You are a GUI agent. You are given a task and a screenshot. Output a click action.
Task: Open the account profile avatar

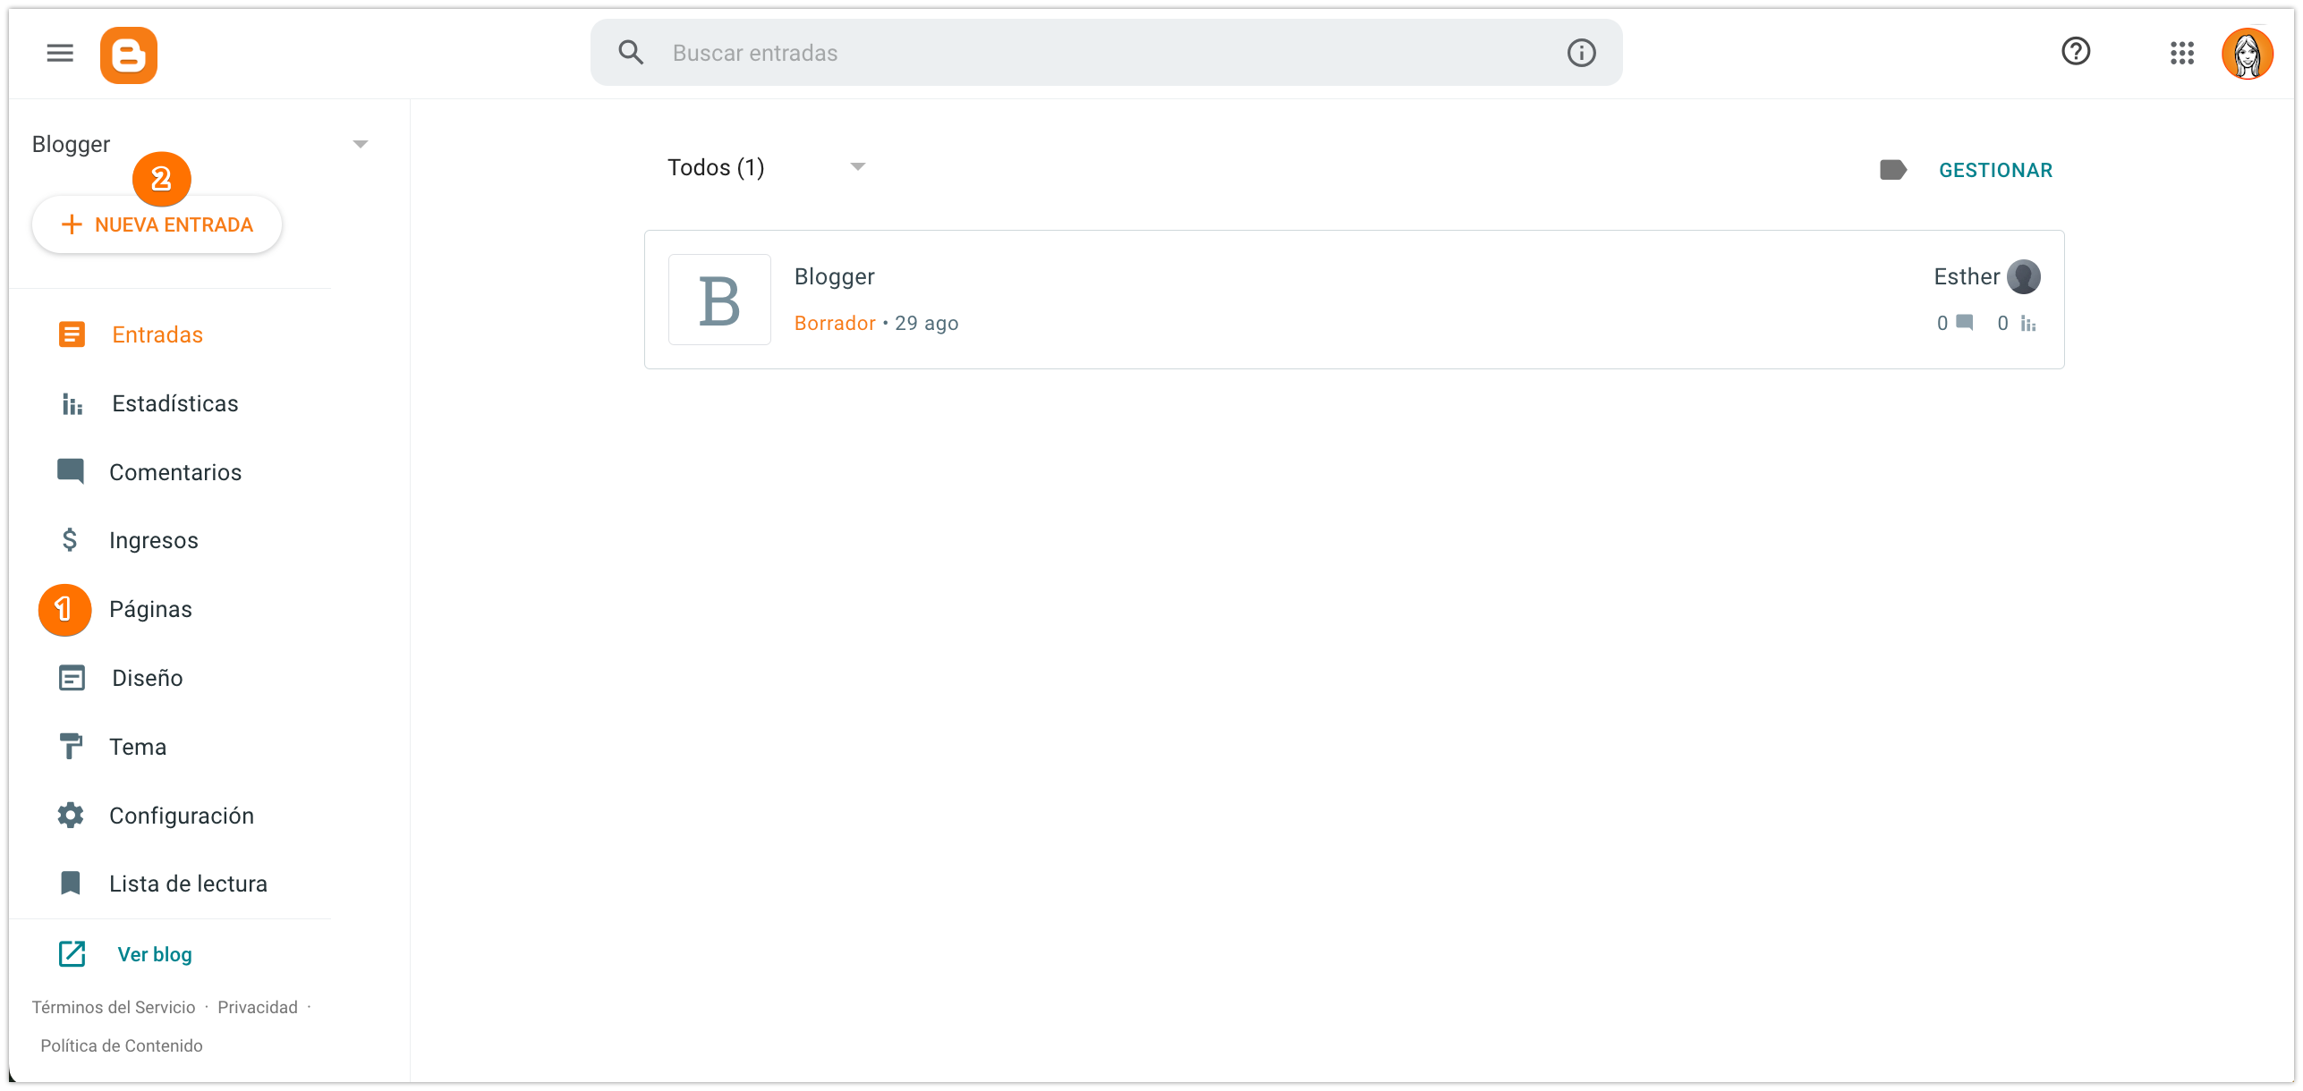2247,54
